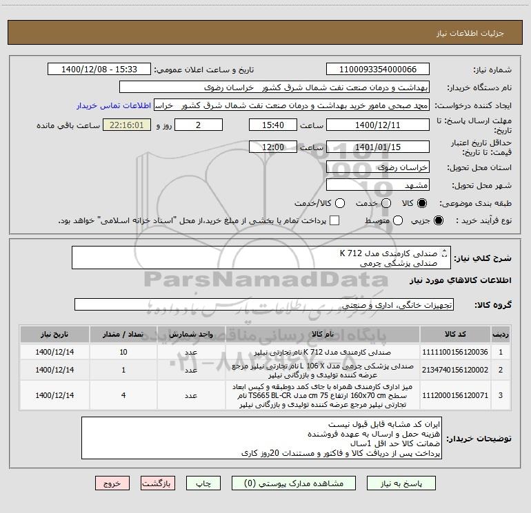The width and height of the screenshot is (531, 513).
Task: Click the تعداد / مقدار column header
Action: point(123,334)
